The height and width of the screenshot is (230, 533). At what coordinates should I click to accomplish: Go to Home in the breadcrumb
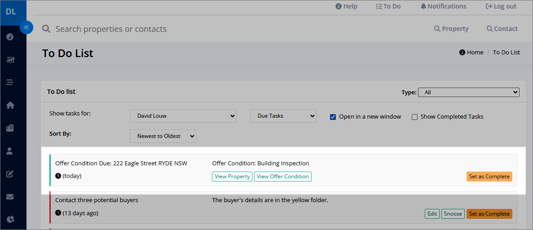[471, 53]
